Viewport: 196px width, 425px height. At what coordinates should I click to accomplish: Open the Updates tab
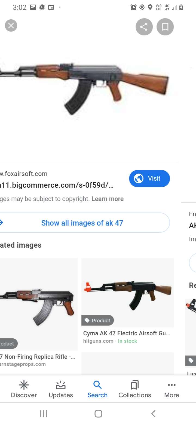click(61, 389)
